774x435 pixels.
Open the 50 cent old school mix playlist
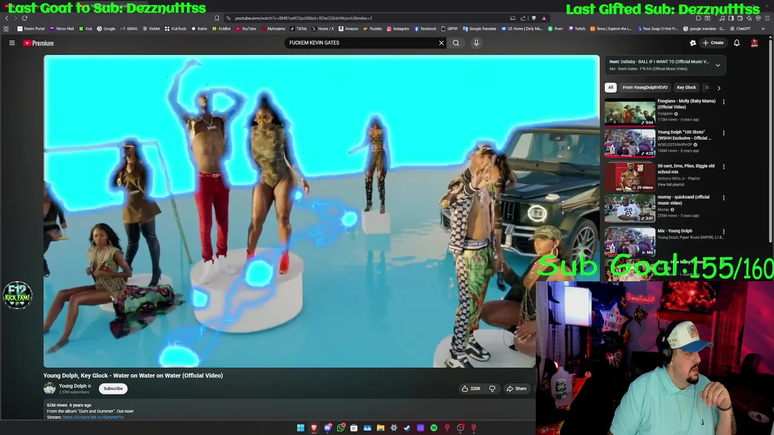tap(629, 178)
